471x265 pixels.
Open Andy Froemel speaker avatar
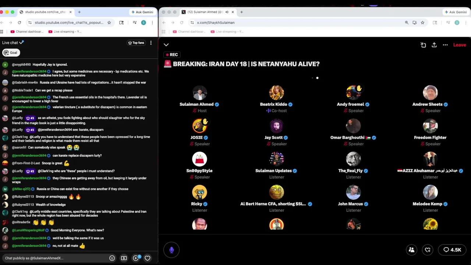click(x=353, y=93)
